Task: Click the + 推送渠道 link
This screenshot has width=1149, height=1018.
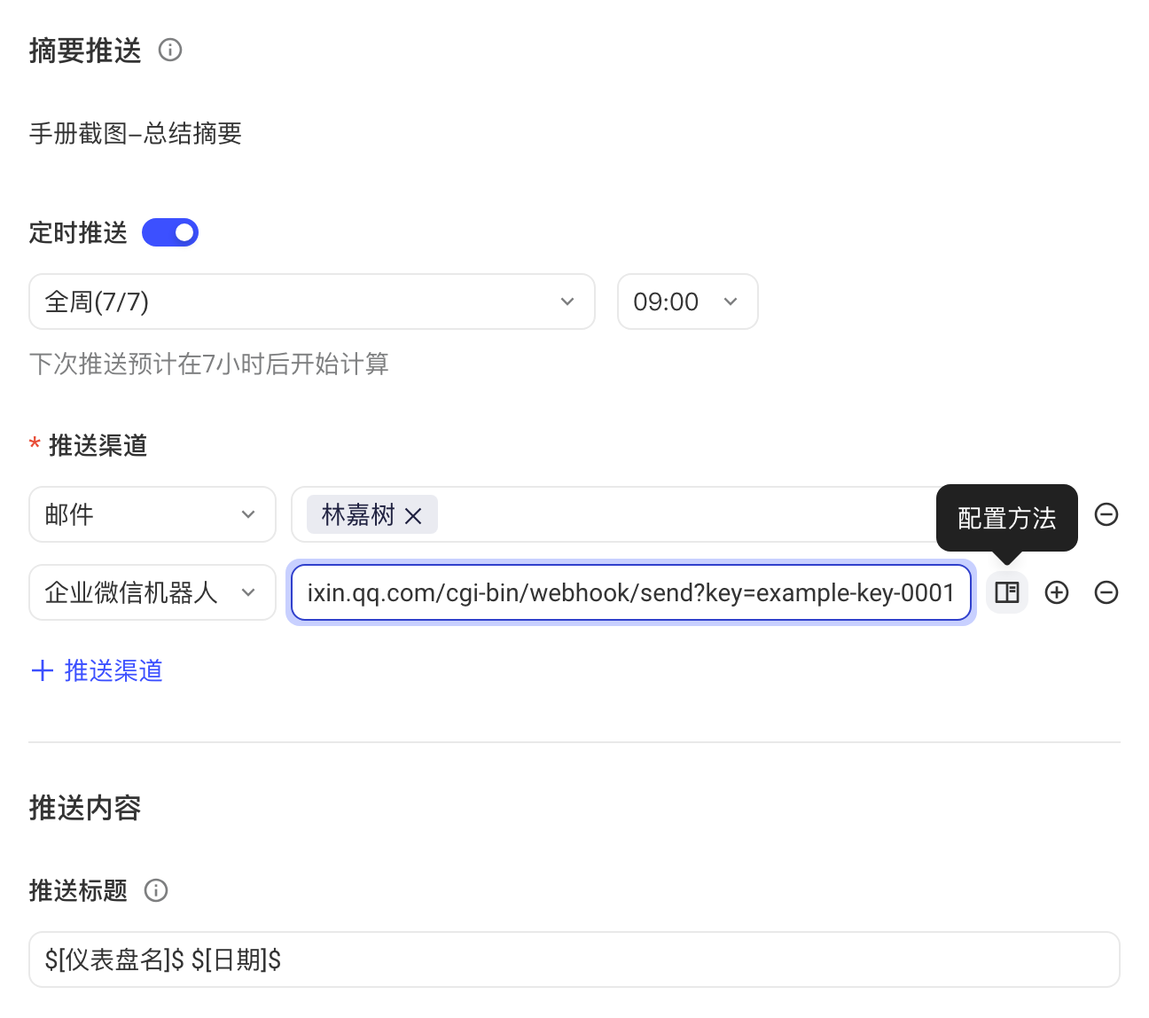Action: (x=97, y=670)
